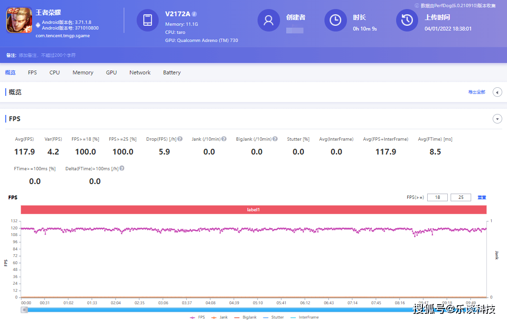Click the chart timeline slider left handle

(x=24, y=310)
